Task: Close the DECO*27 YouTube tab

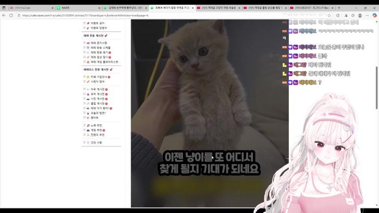Action: (x=332, y=8)
